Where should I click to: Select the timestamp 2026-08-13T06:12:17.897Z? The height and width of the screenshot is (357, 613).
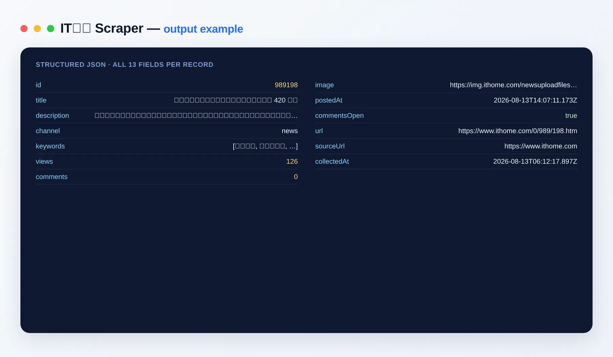(535, 161)
